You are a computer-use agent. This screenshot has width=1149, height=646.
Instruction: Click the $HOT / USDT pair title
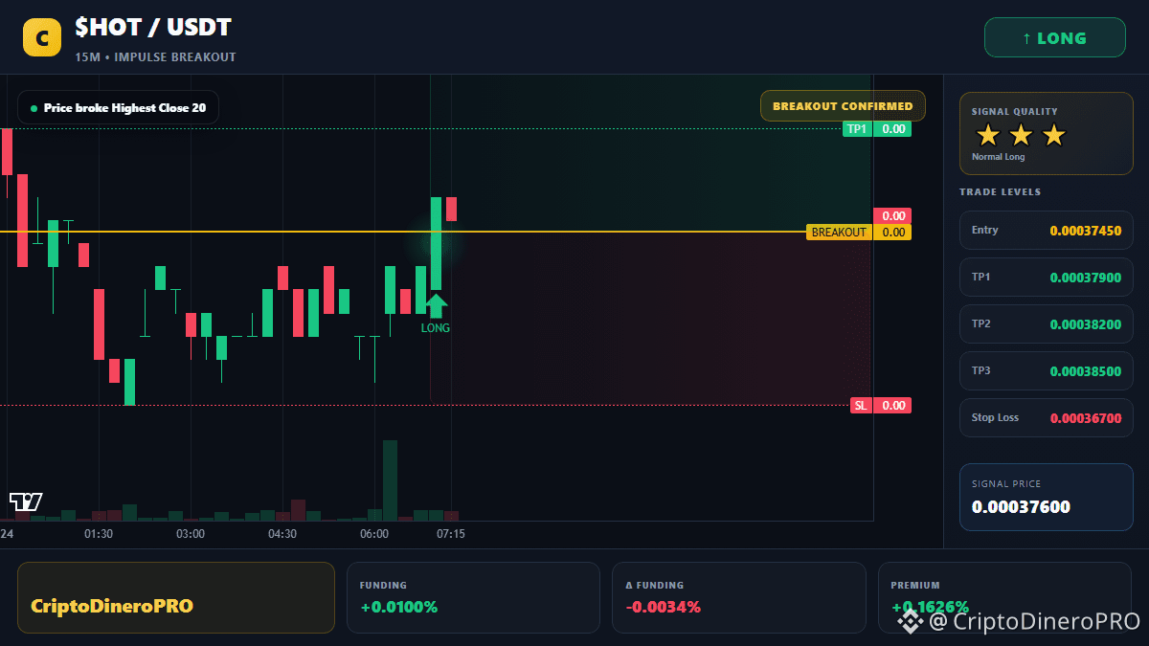153,28
